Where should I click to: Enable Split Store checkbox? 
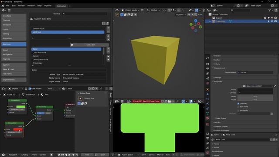coord(238,106)
